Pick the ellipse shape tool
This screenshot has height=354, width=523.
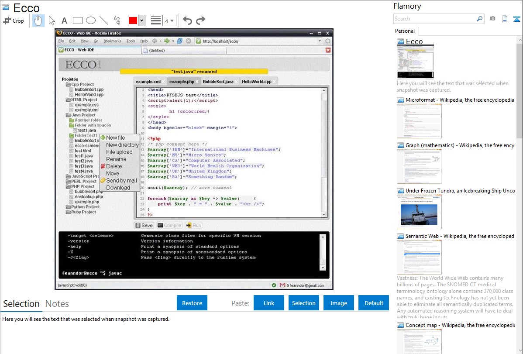(90, 21)
